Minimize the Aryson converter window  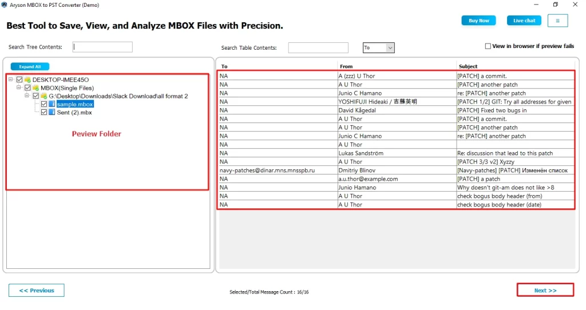[x=536, y=5]
